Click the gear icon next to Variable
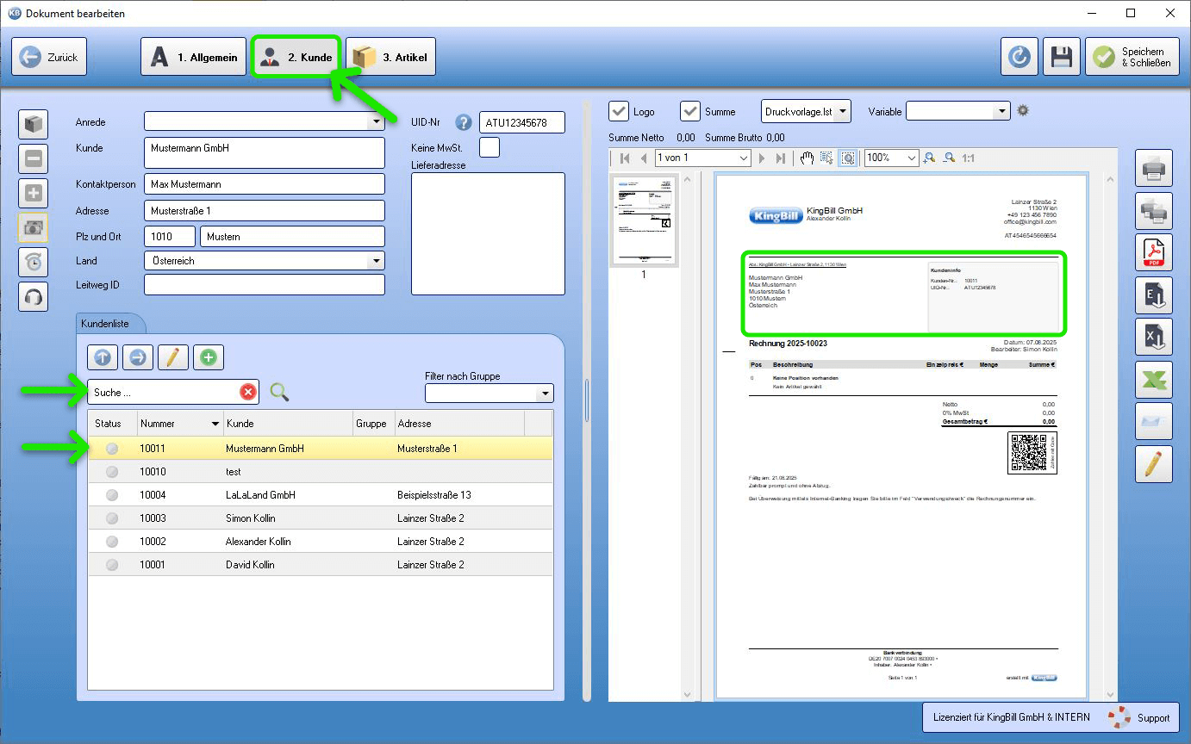 pos(1023,111)
